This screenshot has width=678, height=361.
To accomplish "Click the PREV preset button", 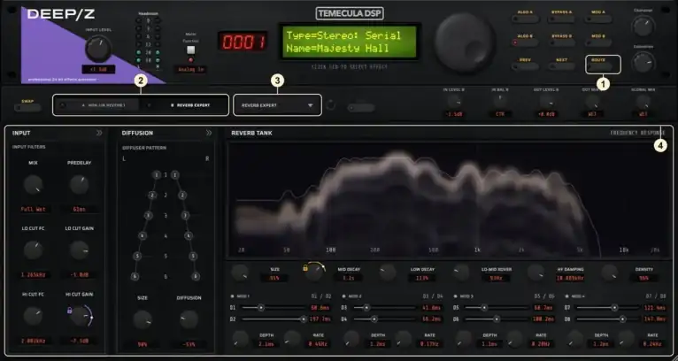I will coord(525,66).
